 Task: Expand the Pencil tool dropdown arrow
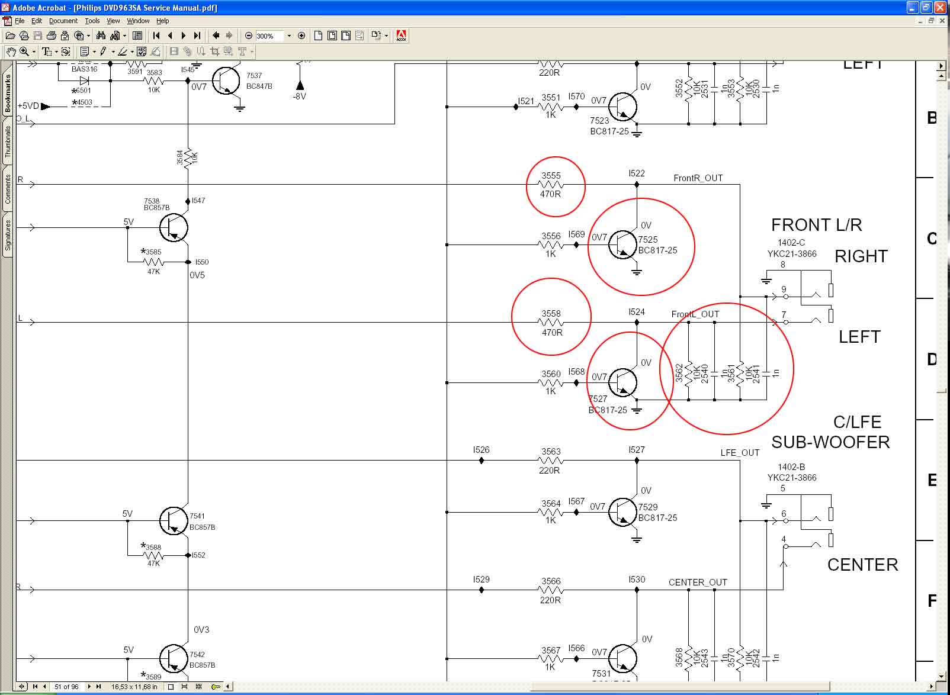click(113, 52)
